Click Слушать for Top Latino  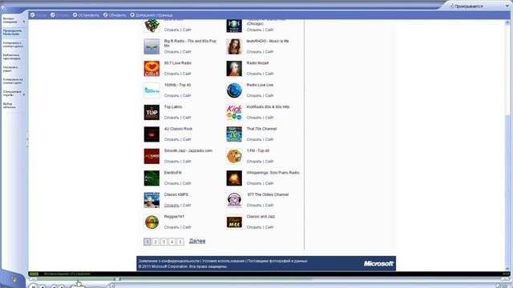click(172, 118)
